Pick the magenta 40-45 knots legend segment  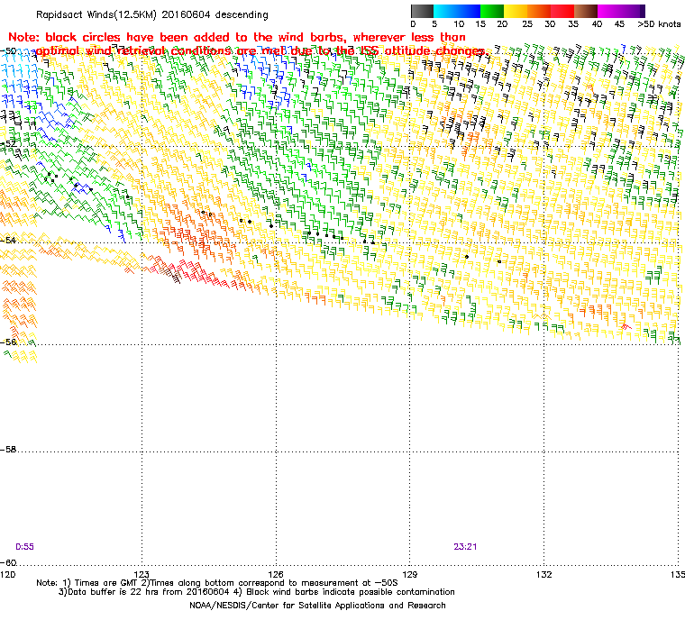click(610, 11)
